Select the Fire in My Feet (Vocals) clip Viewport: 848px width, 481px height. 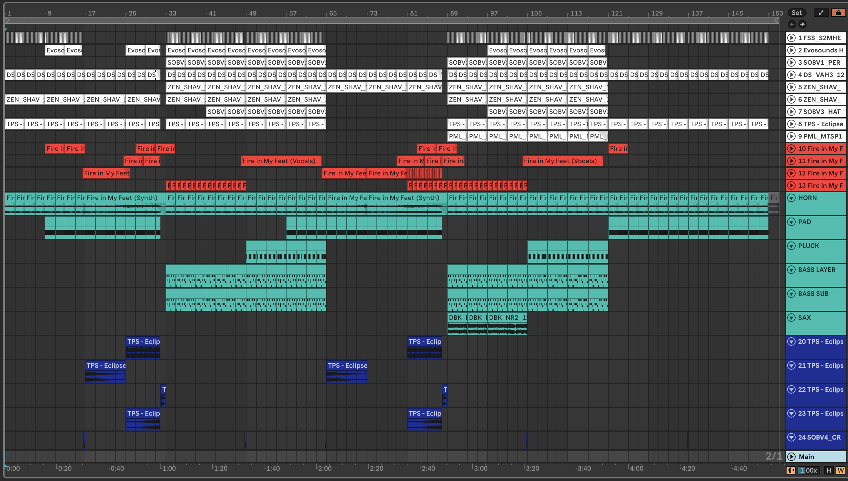tap(281, 161)
